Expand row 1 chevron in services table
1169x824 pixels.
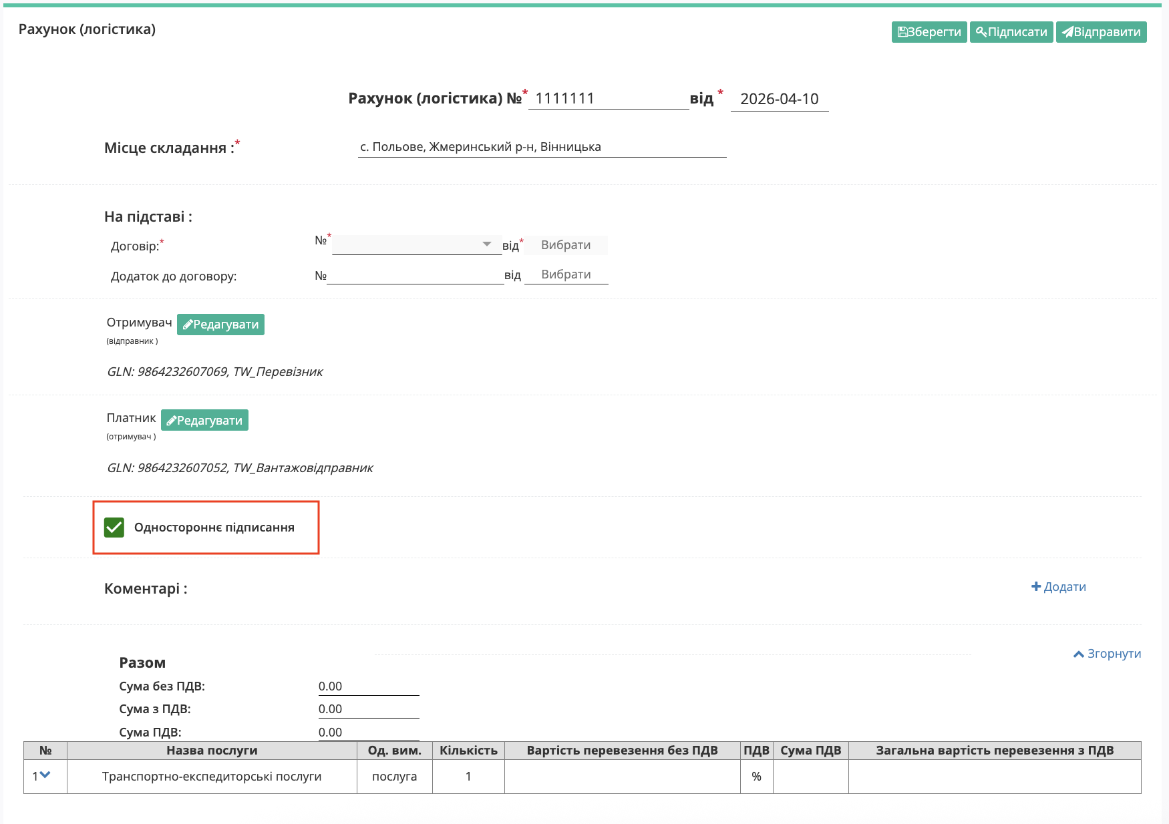(45, 775)
